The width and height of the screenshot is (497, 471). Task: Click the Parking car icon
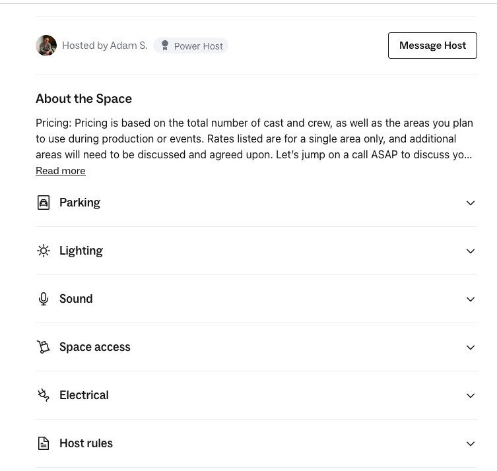coord(44,203)
